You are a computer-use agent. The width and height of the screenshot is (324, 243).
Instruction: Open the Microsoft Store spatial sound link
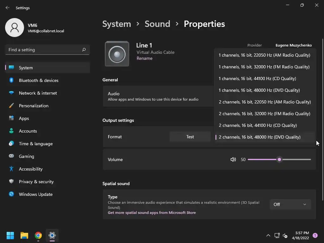[x=152, y=213]
